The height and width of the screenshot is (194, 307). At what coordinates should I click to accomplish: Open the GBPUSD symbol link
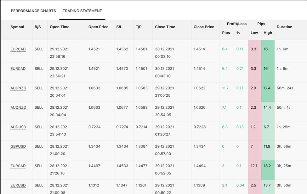point(18,146)
